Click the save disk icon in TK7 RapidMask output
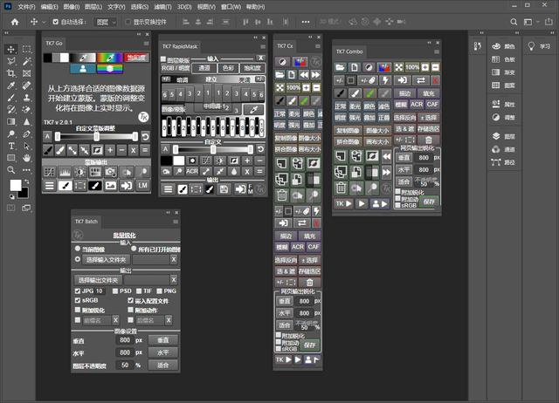The width and height of the screenshot is (559, 403). point(224,189)
